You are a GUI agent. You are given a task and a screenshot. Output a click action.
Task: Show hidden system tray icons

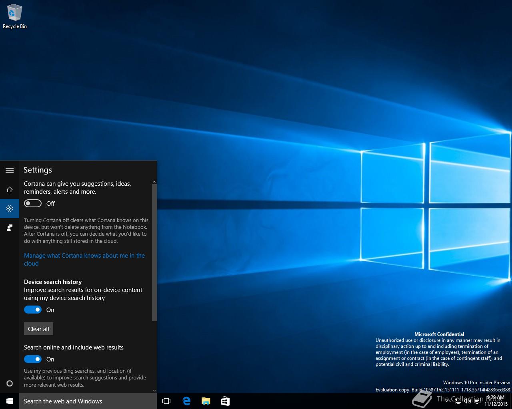448,401
